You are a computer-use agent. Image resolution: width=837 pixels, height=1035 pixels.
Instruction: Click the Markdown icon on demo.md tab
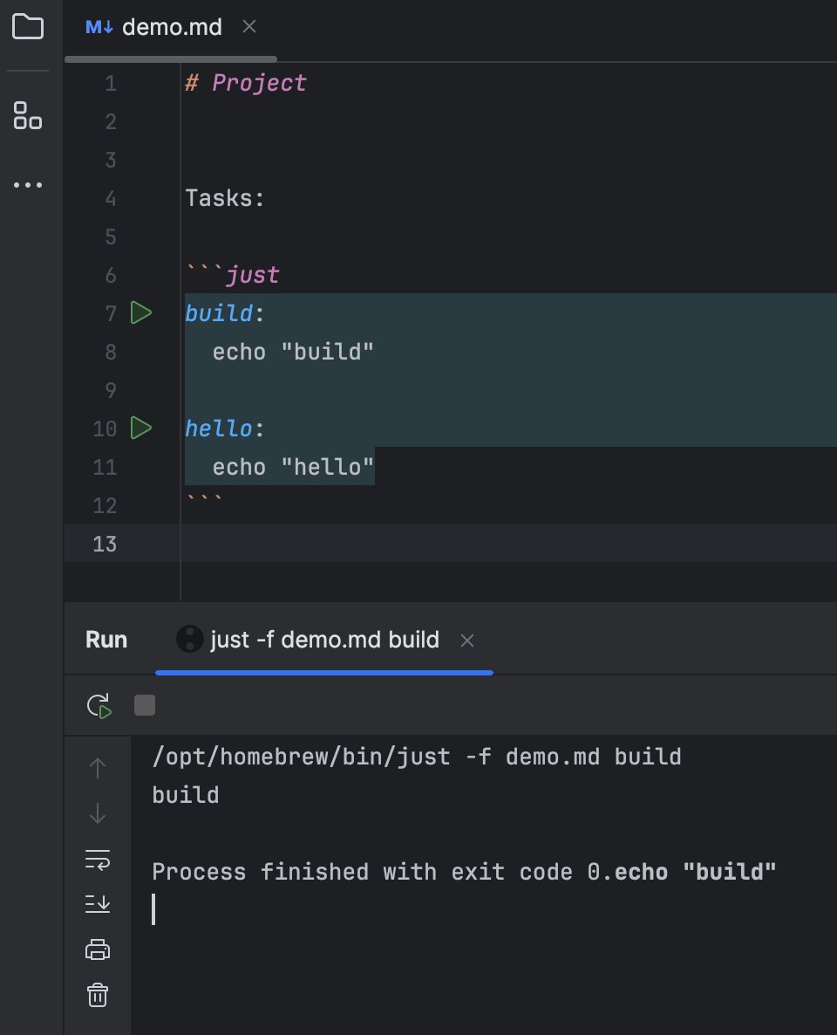click(99, 27)
